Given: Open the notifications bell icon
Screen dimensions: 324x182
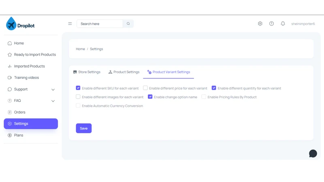Looking at the screenshot, I should pos(283,23).
